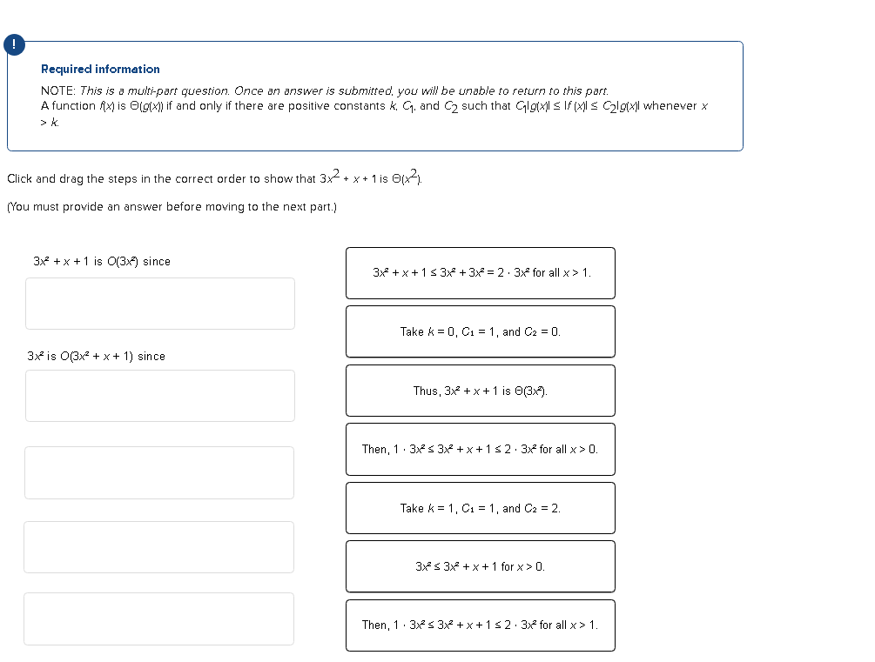Click the blue exclamation alert icon

coord(13,46)
